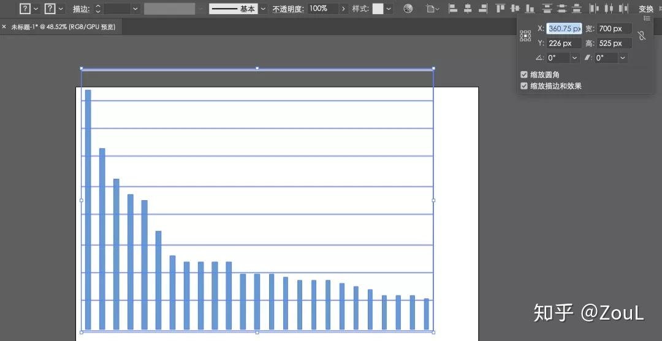Toggle the 缩放描边和效果 checkbox

tap(524, 86)
